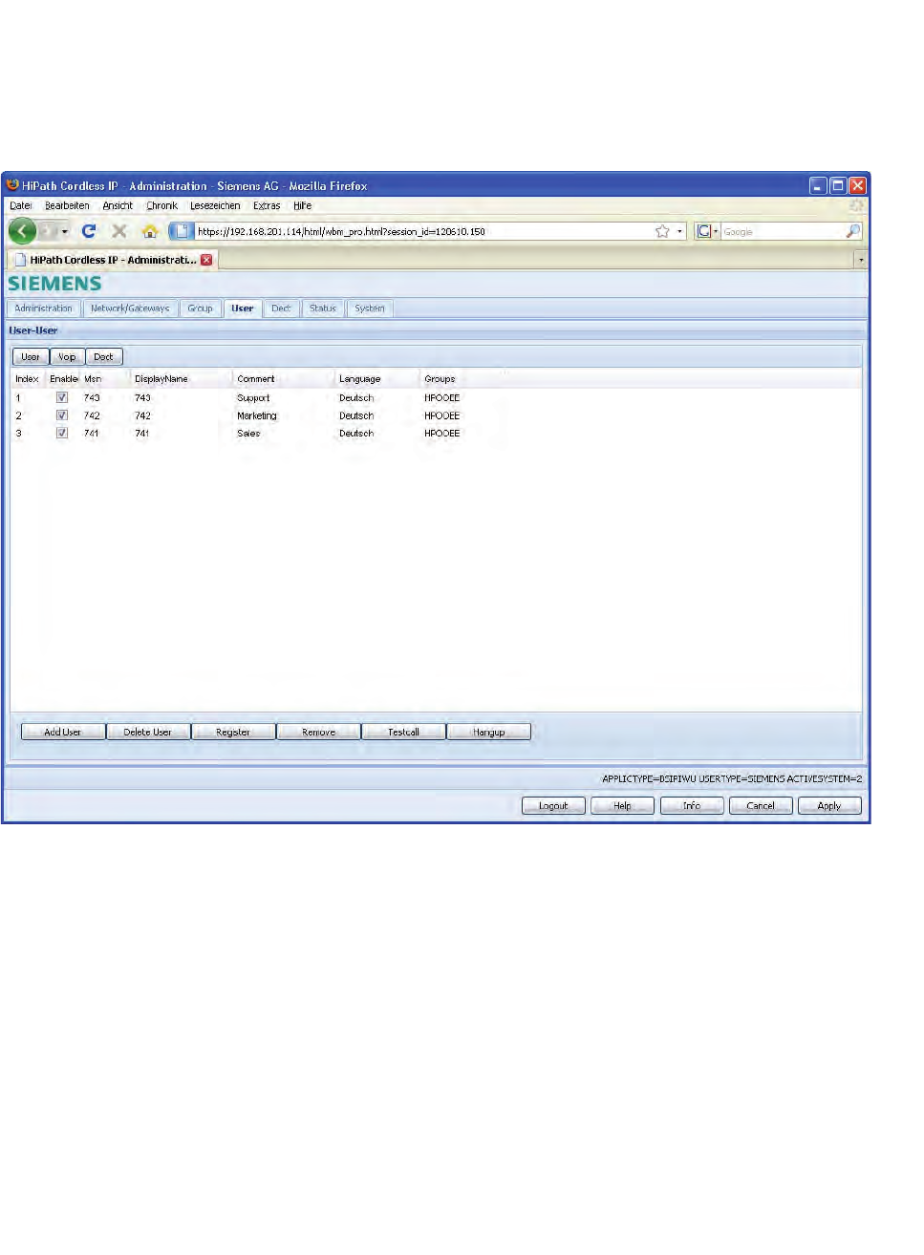Click the Sales comment cell
This screenshot has height=1255, width=924.
(248, 434)
